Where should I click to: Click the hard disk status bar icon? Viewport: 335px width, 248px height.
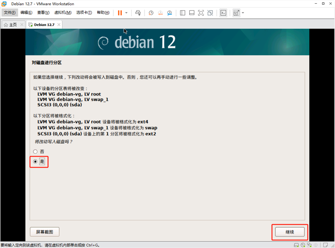tap(296, 245)
